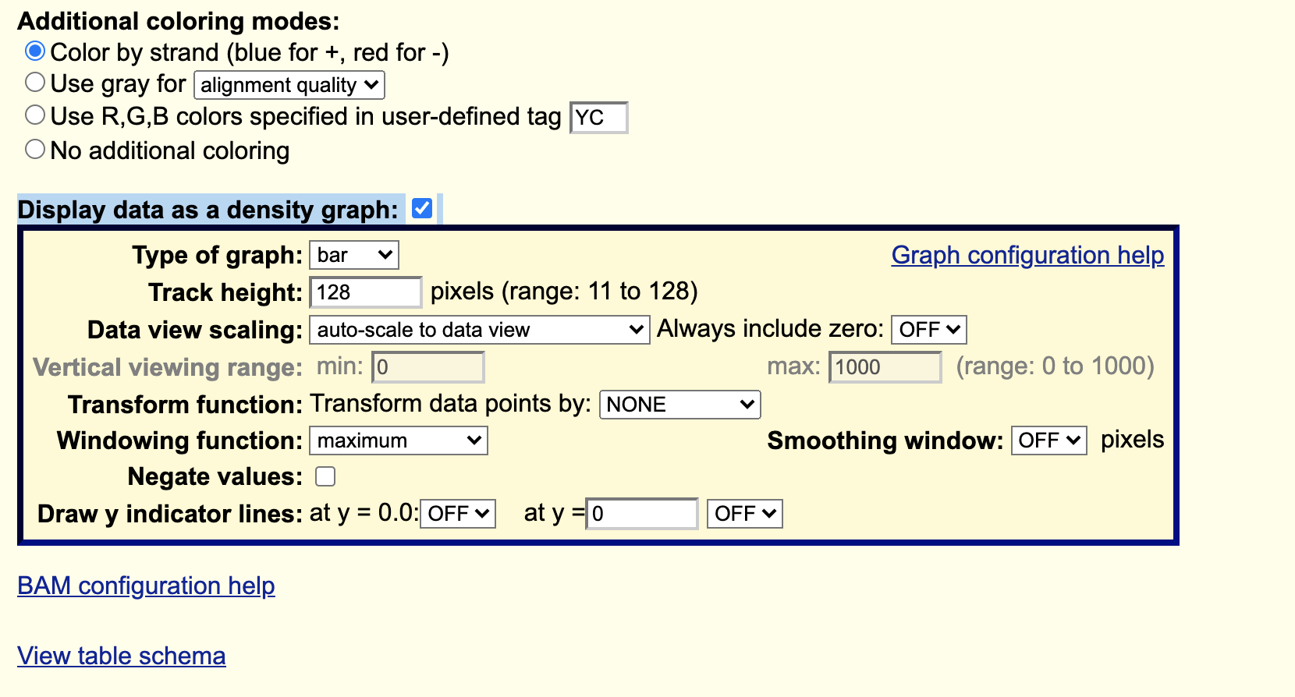Click the custom y indicator value field
Screen dimensions: 1295x697
point(641,514)
